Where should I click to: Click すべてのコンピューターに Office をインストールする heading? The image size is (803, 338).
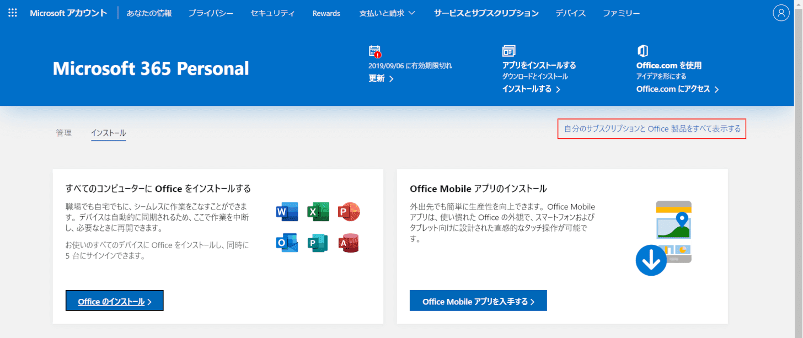(x=158, y=189)
